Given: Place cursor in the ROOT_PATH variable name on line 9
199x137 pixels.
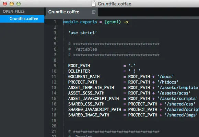Looking at the screenshot, I should point(79,66).
